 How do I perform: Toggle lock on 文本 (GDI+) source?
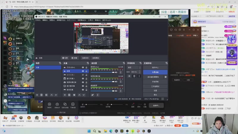pyautogui.click(x=86, y=68)
